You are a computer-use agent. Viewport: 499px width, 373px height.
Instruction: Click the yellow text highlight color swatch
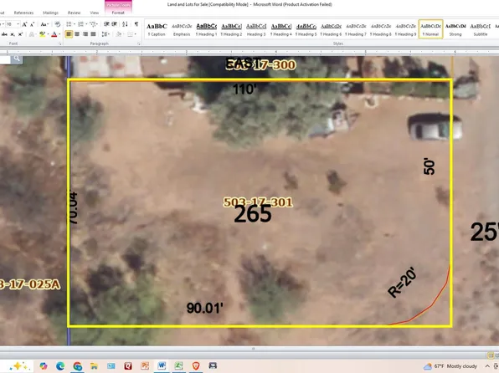click(x=42, y=34)
